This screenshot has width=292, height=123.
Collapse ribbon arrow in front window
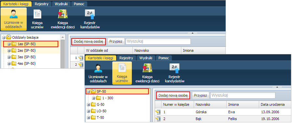pyautogui.click(x=277, y=87)
